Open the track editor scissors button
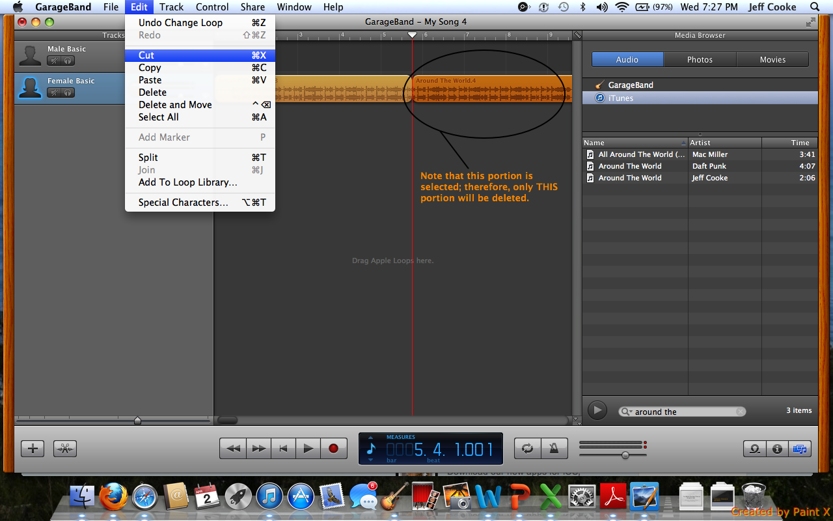Viewport: 833px width, 521px height. click(x=65, y=448)
